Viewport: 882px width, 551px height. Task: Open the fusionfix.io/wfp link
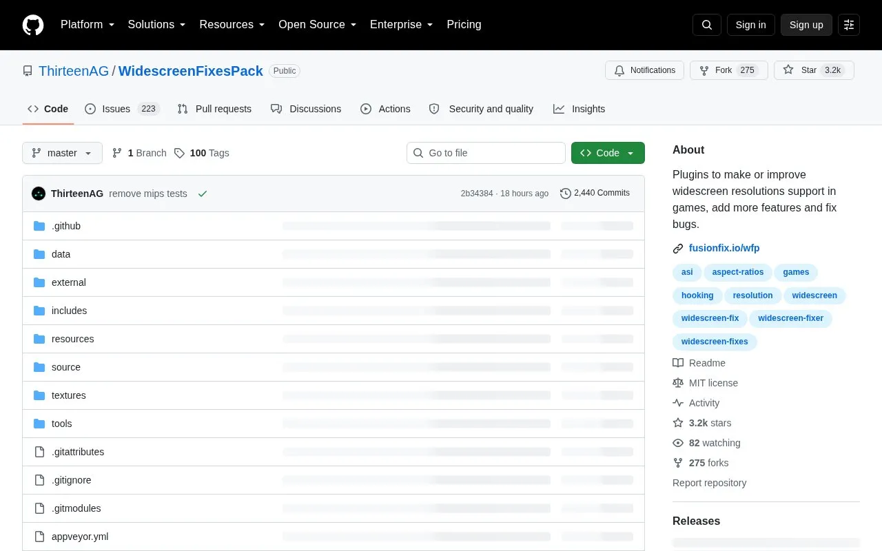tap(724, 248)
